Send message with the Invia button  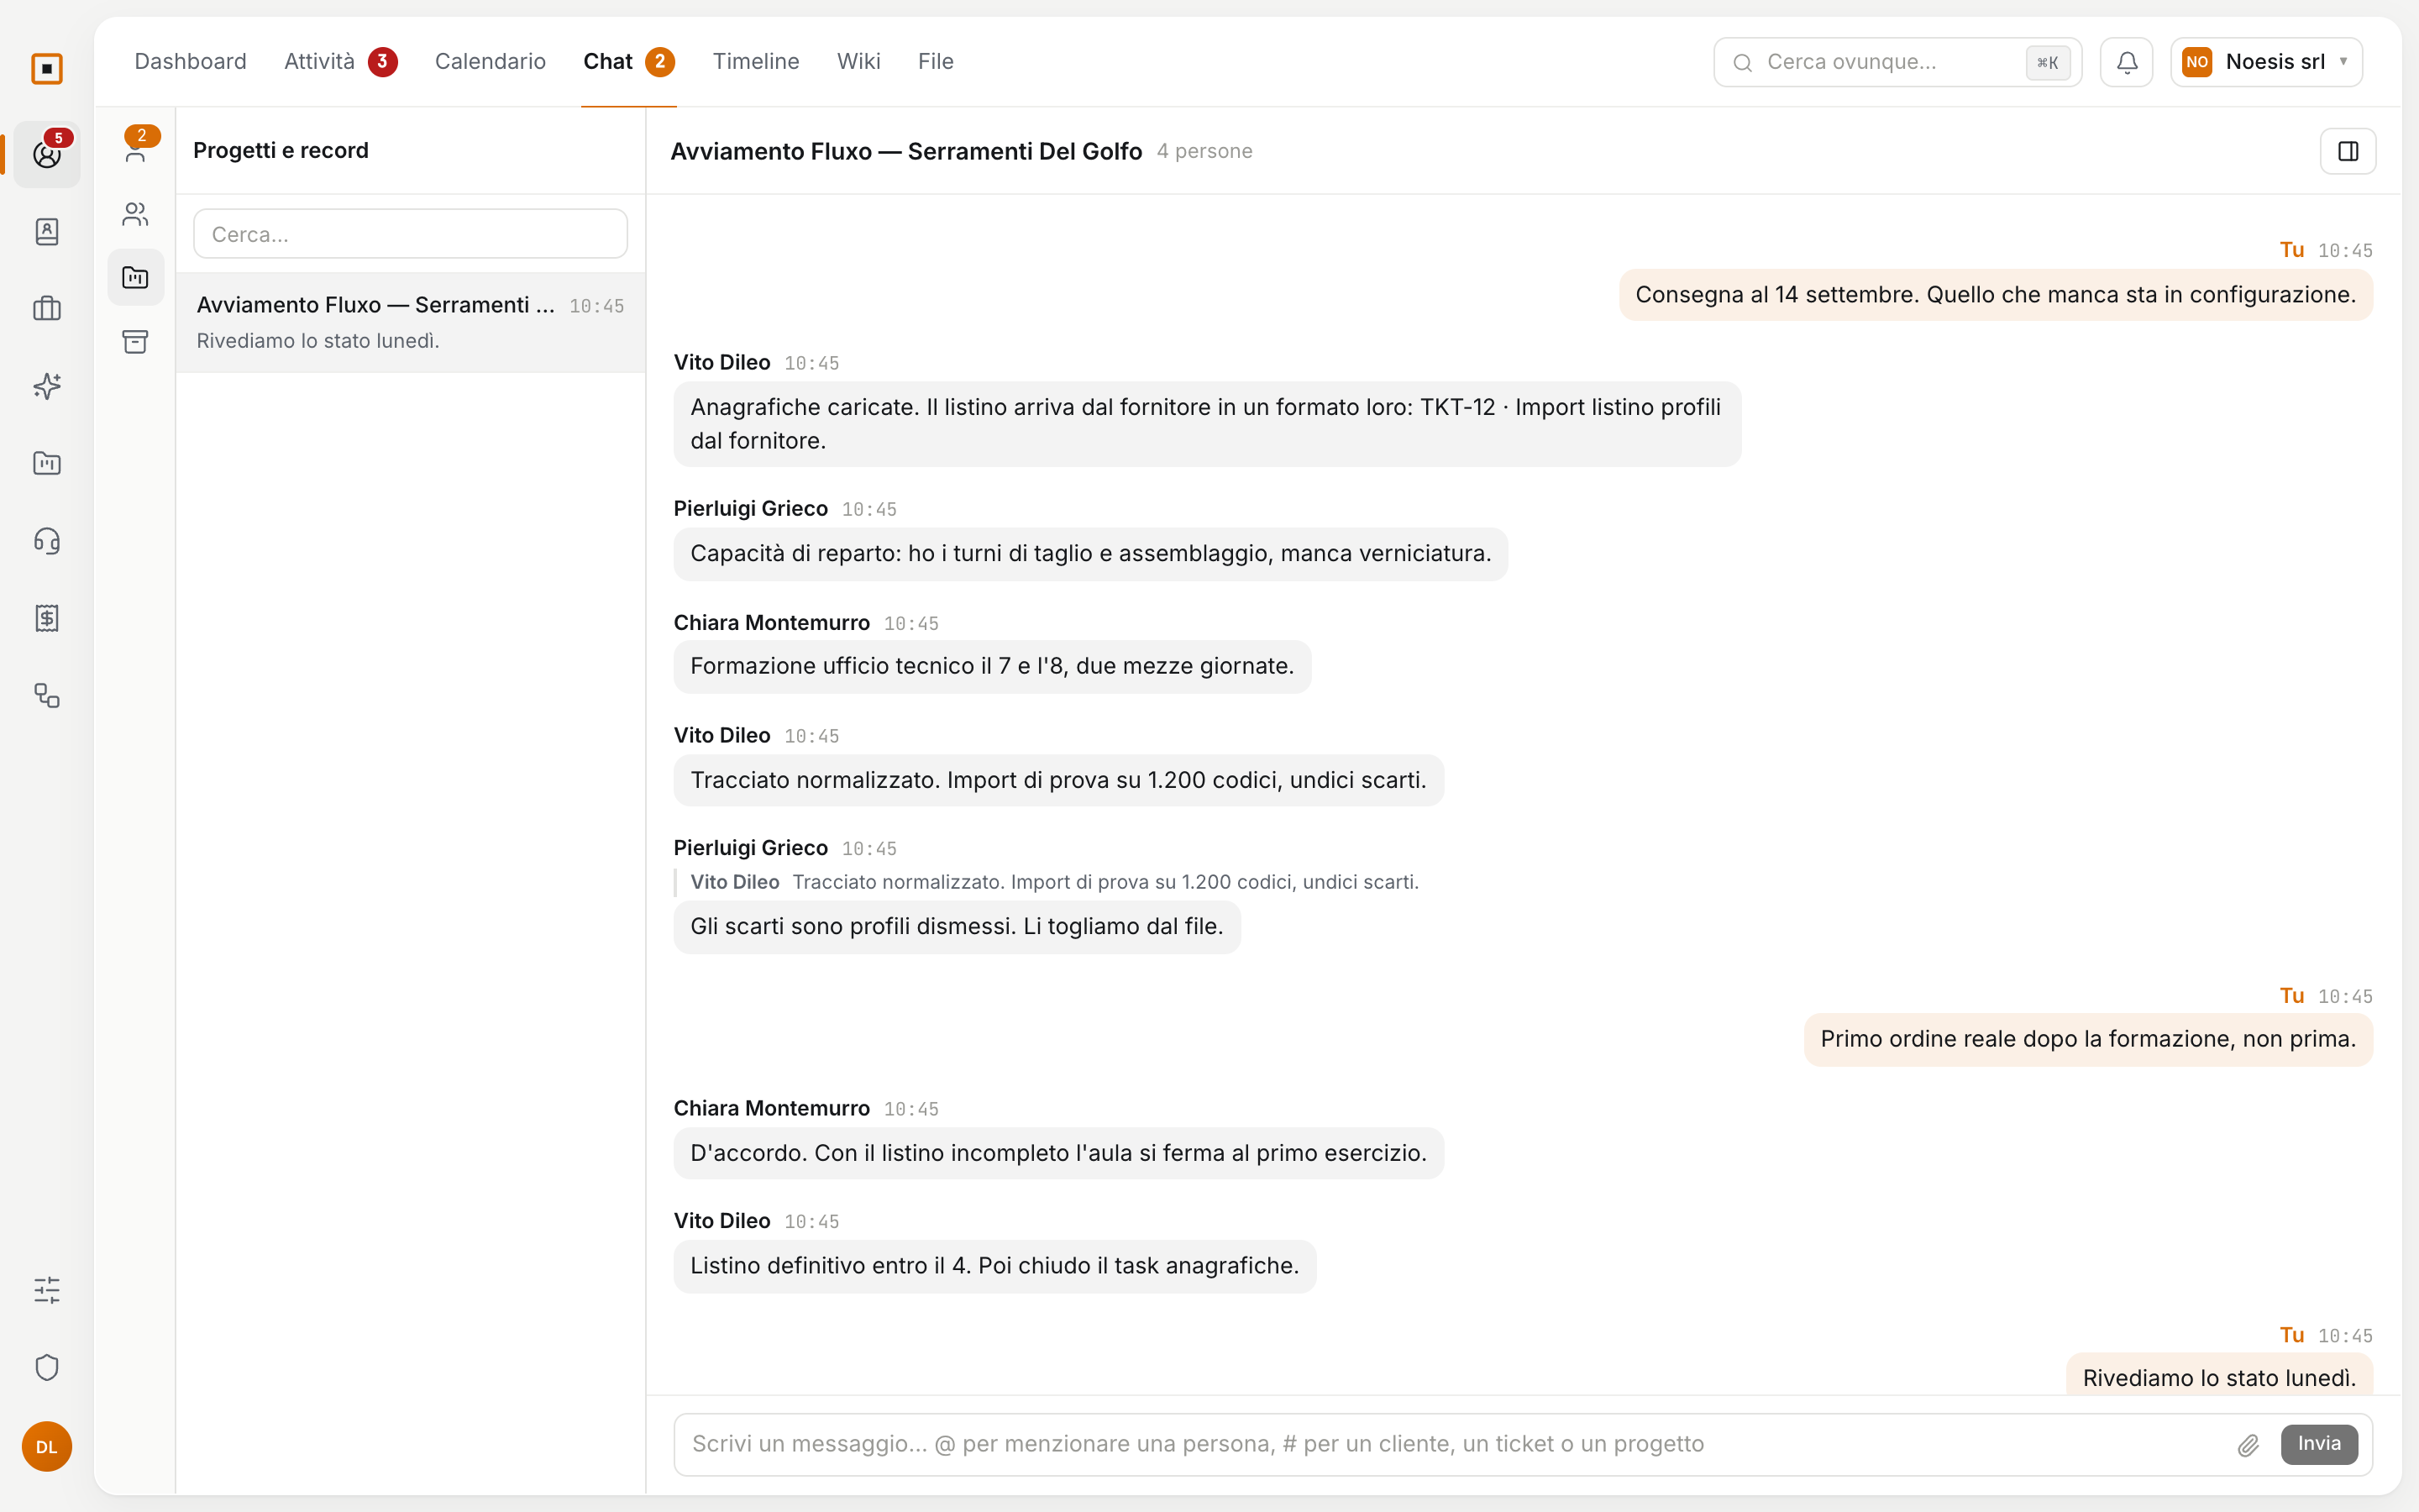click(x=2319, y=1444)
